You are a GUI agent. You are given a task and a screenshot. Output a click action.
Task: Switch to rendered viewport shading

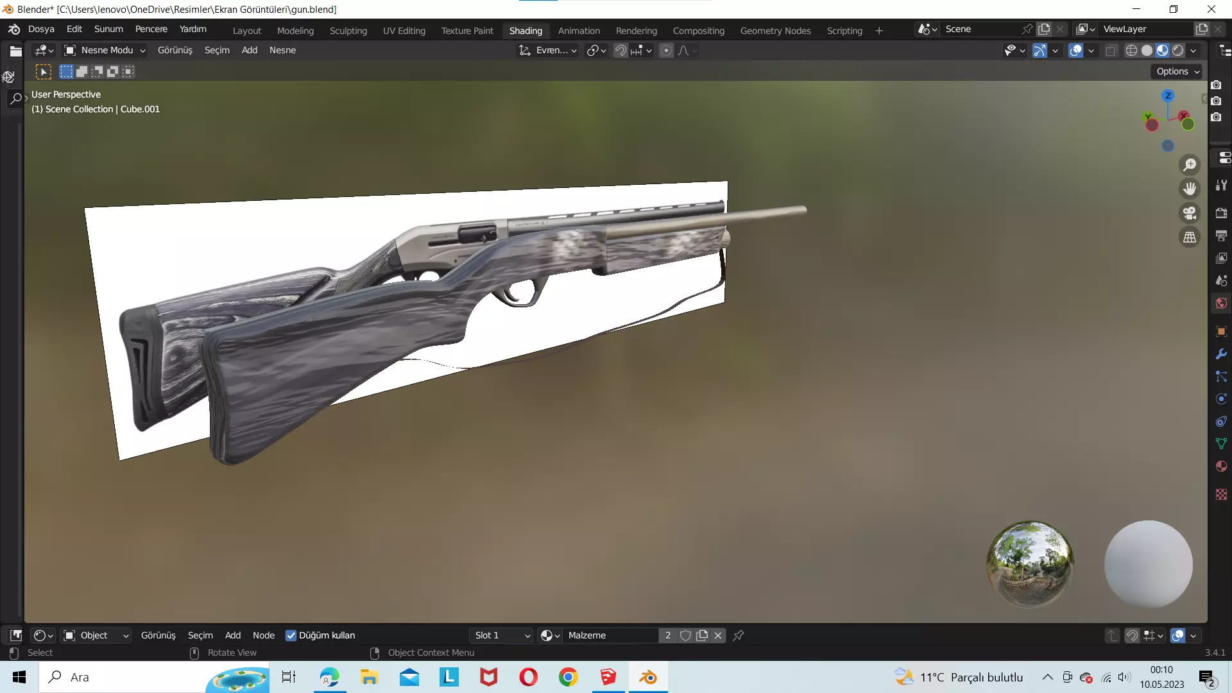click(1178, 51)
